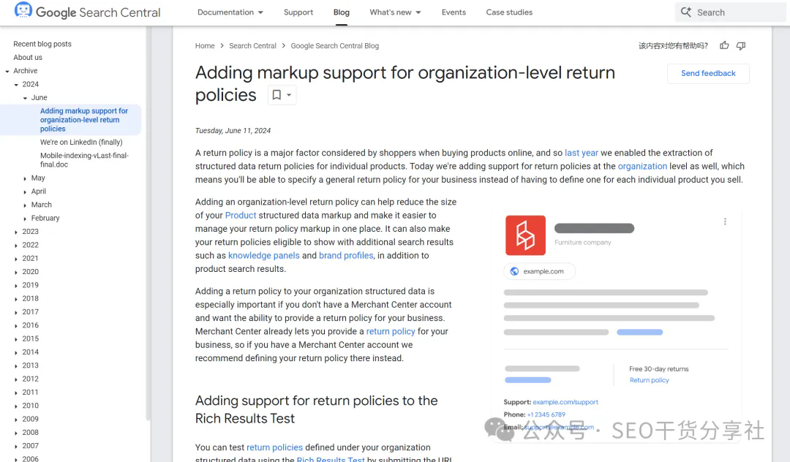Expand the March archive month
The width and height of the screenshot is (790, 462).
coord(25,205)
